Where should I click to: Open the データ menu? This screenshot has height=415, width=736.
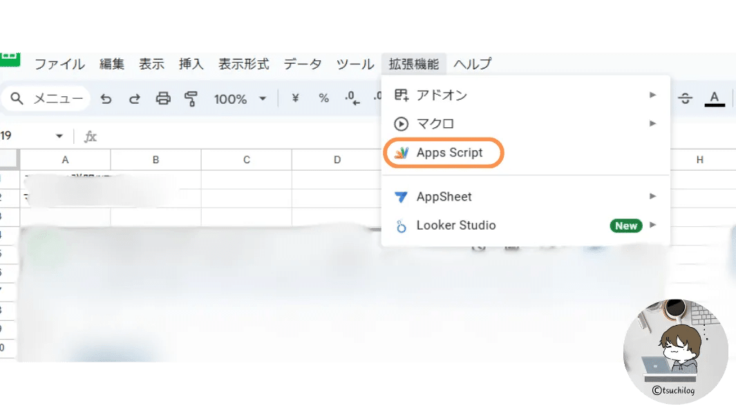(x=303, y=64)
